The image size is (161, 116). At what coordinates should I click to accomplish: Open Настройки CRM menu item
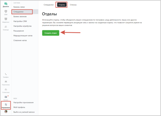pos(20,21)
